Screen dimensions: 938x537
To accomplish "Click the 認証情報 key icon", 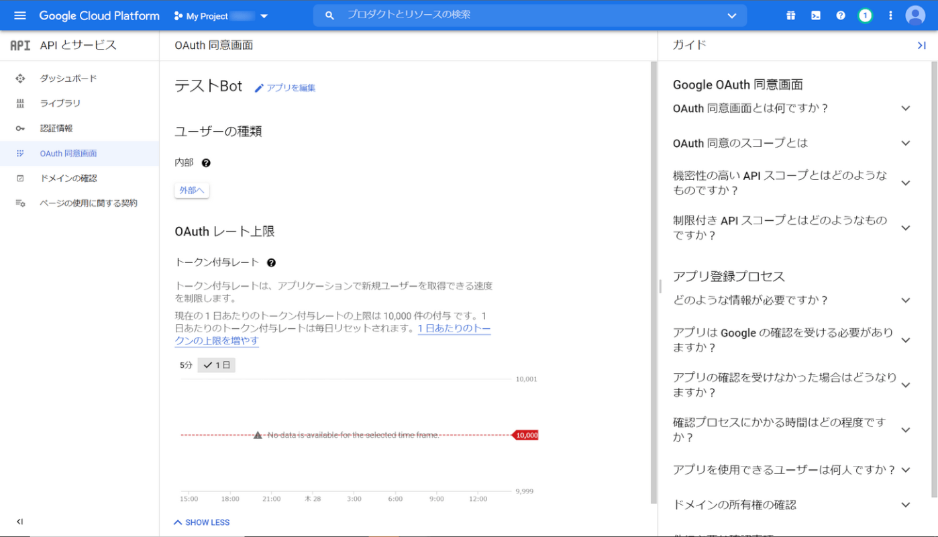I will (20, 128).
